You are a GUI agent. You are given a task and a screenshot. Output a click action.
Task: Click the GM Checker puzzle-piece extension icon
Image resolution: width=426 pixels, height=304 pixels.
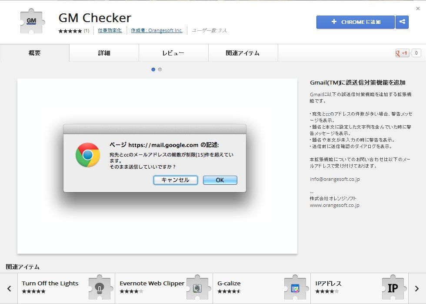click(32, 21)
